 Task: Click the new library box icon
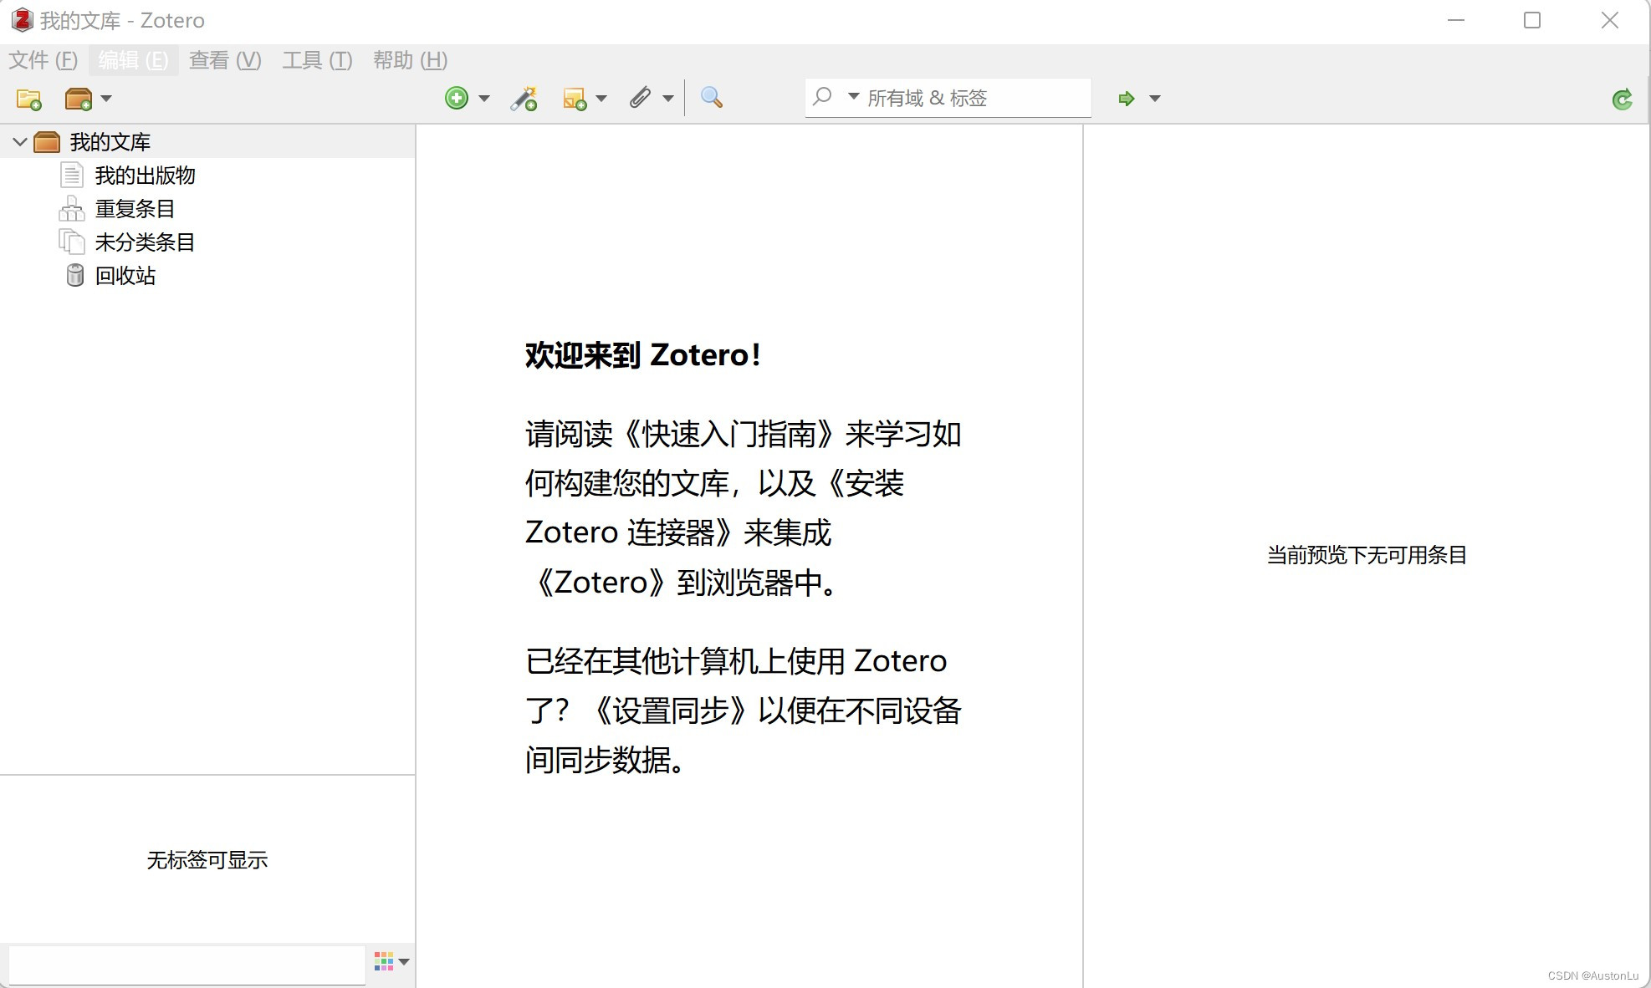point(78,99)
